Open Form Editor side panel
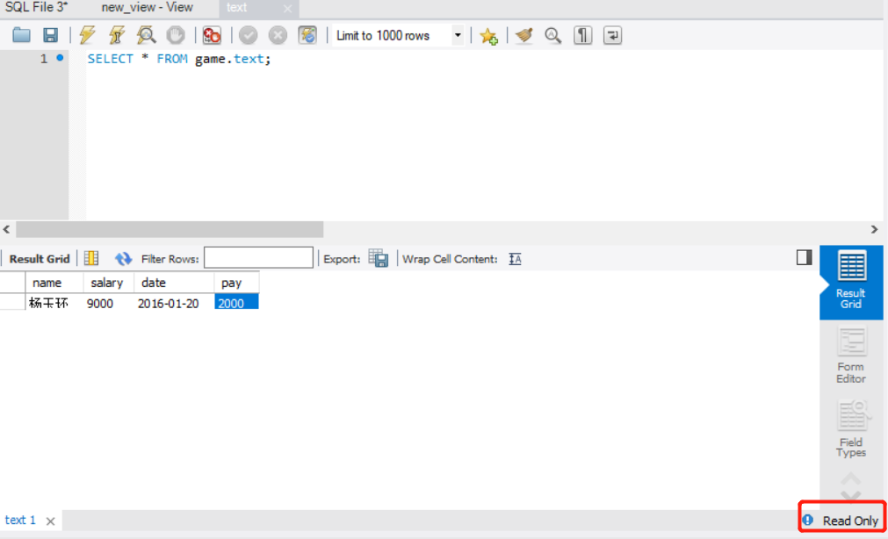Image resolution: width=888 pixels, height=539 pixels. 850,356
